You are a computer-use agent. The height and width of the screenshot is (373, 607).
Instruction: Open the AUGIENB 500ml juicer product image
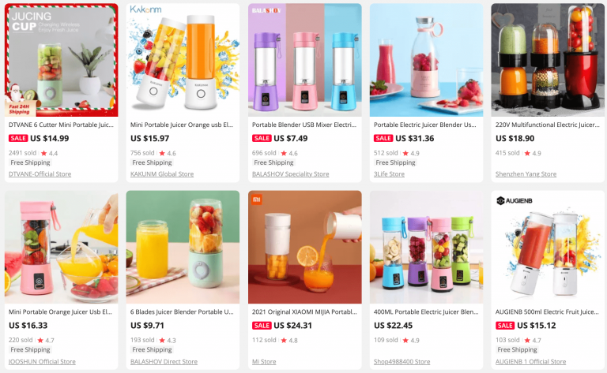(548, 247)
